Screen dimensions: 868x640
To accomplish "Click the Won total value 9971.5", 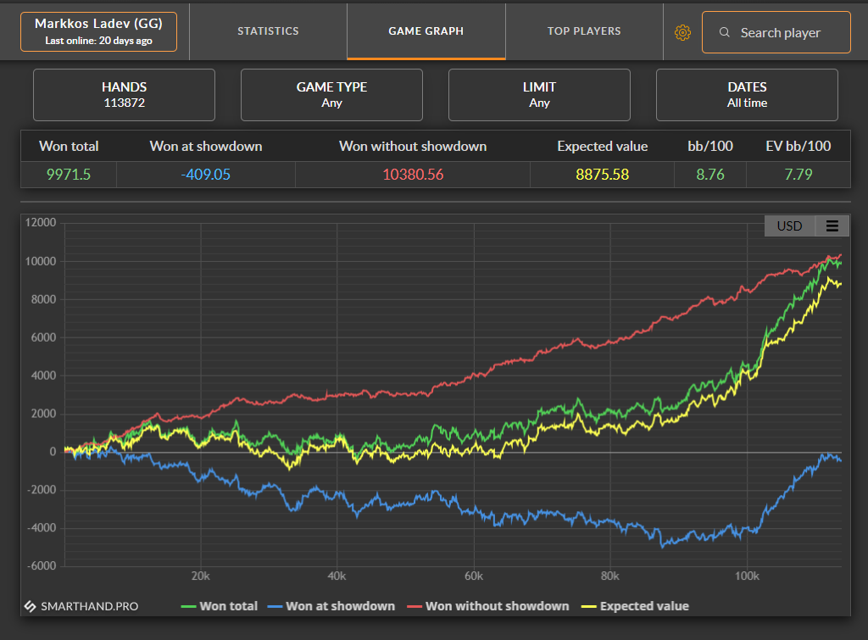I will click(x=69, y=175).
